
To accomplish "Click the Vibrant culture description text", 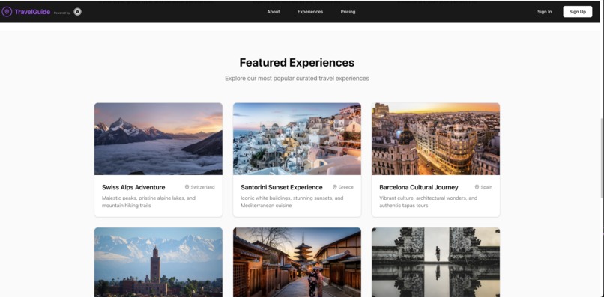I will coord(429,201).
